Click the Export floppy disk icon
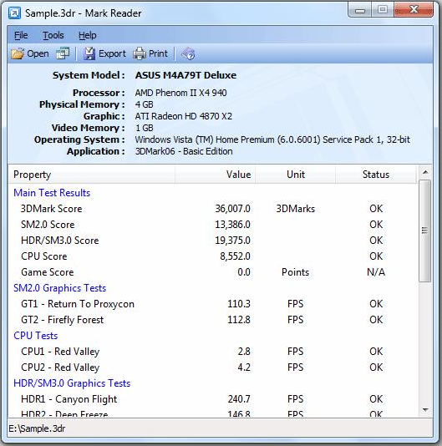442x446 pixels. 89,53
